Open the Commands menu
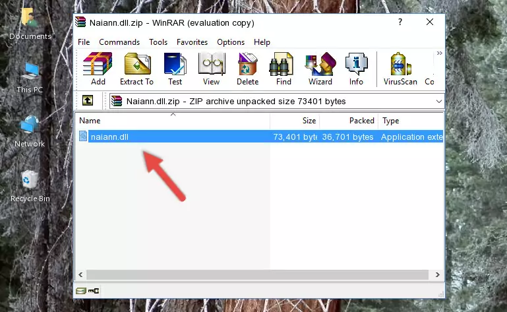Image resolution: width=507 pixels, height=312 pixels. [x=119, y=42]
